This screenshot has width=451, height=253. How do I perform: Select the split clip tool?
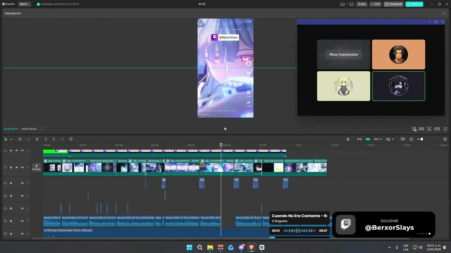point(37,139)
